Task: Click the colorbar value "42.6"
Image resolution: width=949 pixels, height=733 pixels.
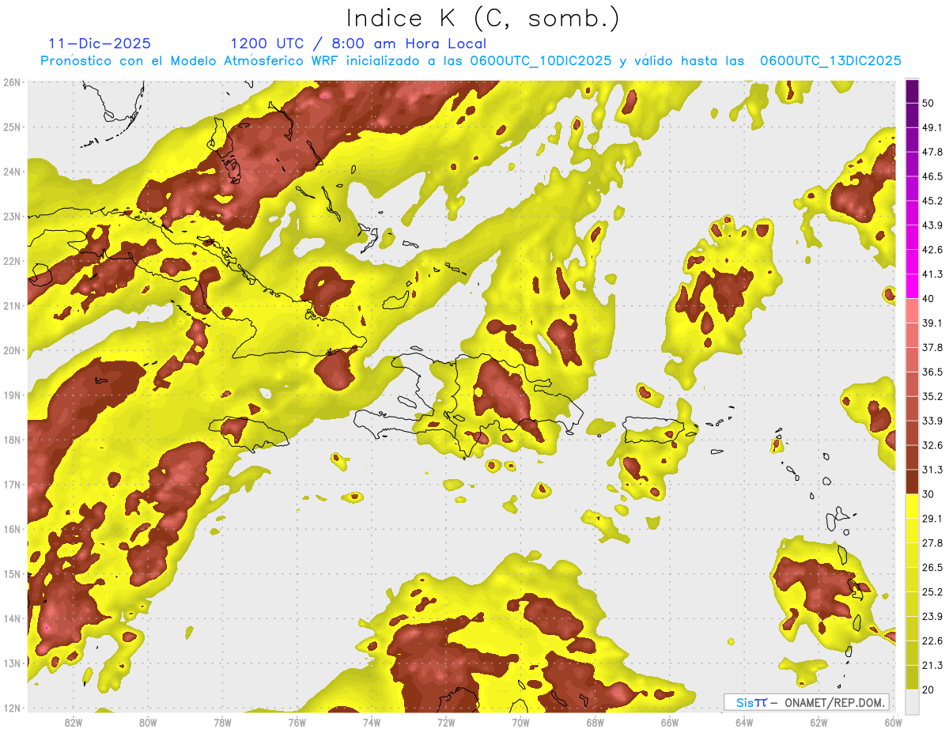Action: [x=932, y=250]
